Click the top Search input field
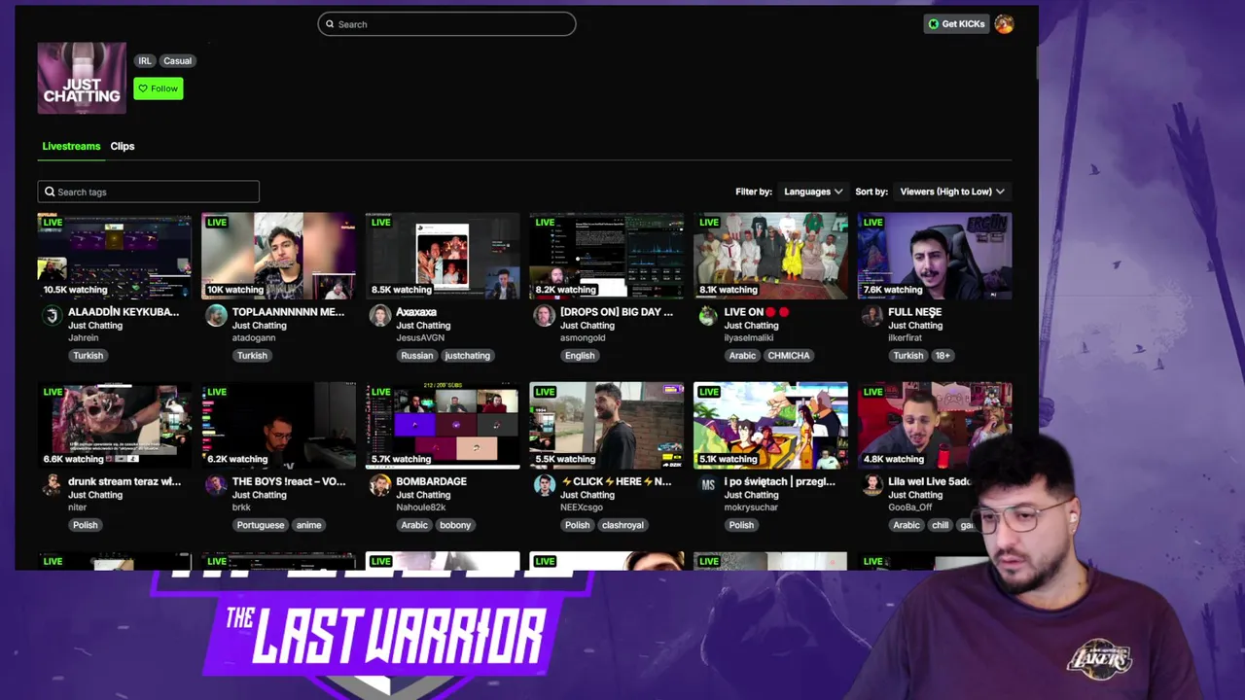Screen dimensions: 1245x700 (446, 24)
